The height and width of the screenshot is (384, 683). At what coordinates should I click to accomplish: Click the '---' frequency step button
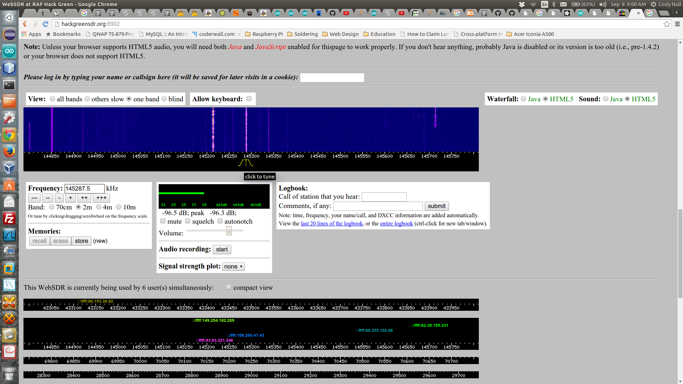tap(34, 198)
